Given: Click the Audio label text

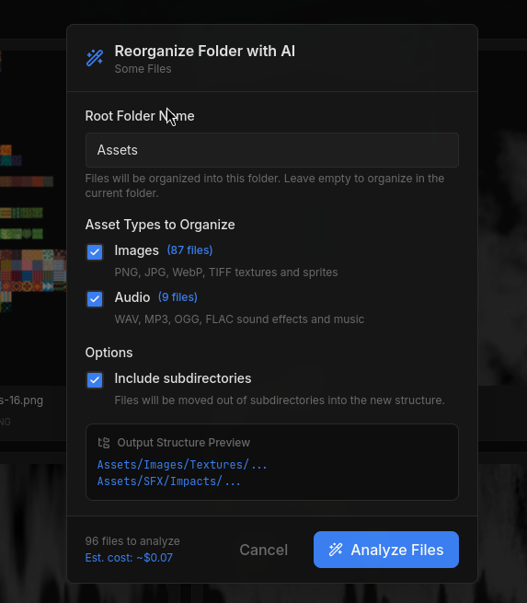Looking at the screenshot, I should (x=132, y=297).
